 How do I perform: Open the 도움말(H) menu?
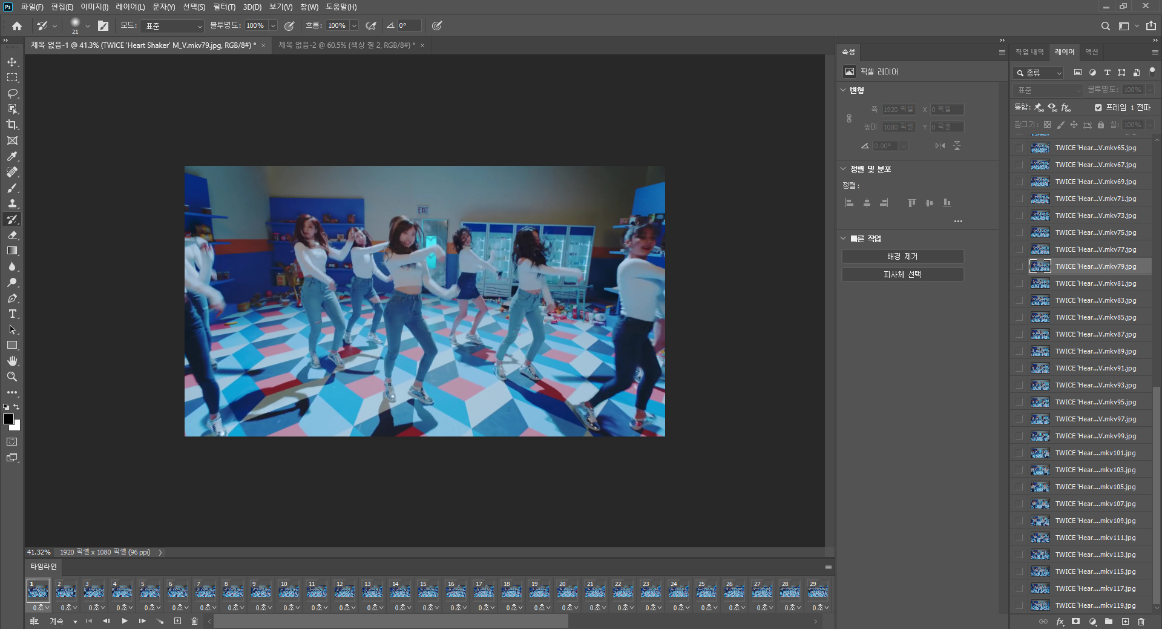point(341,7)
